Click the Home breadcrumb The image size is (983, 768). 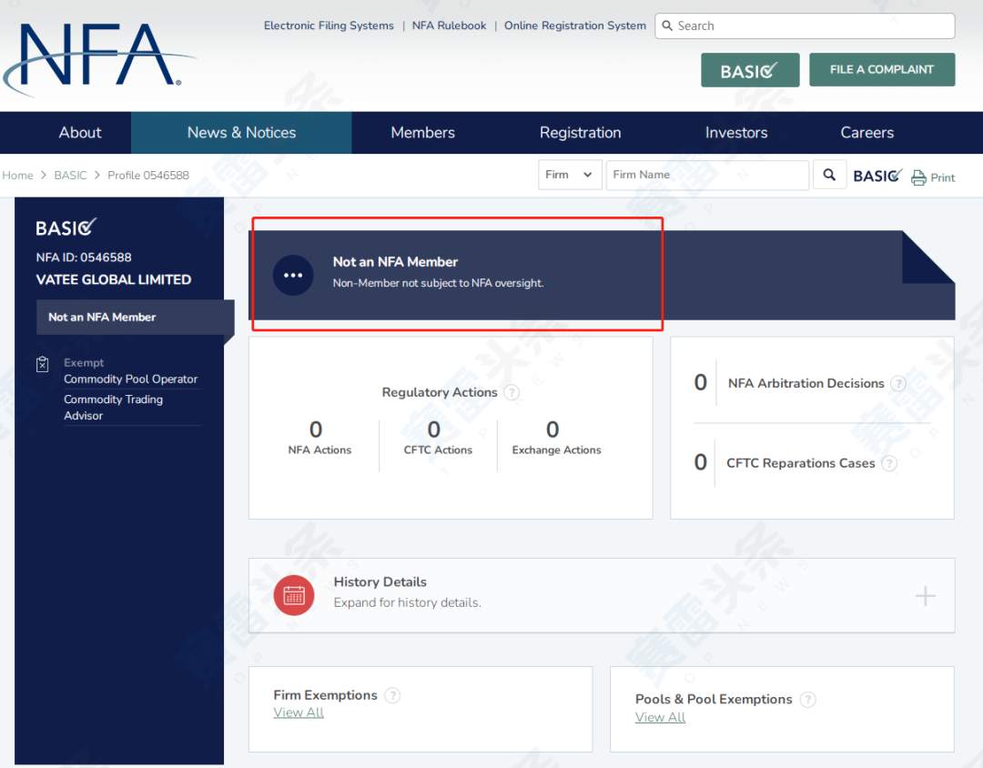tap(17, 176)
